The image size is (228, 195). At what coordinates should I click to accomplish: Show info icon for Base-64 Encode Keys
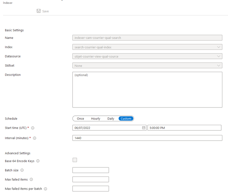tap(38, 161)
